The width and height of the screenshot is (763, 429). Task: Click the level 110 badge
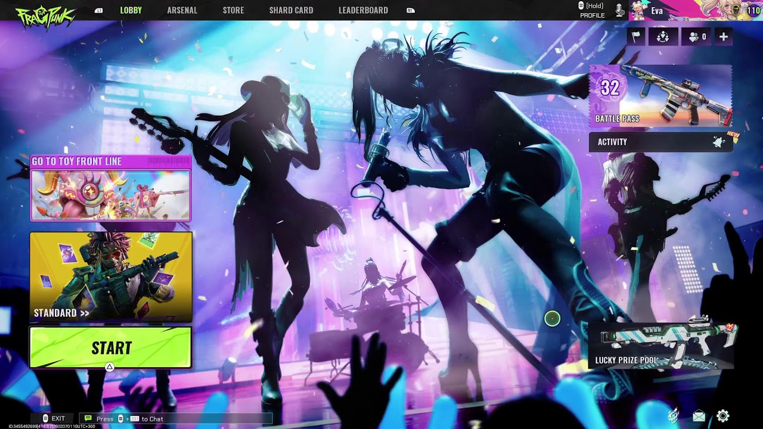(753, 10)
